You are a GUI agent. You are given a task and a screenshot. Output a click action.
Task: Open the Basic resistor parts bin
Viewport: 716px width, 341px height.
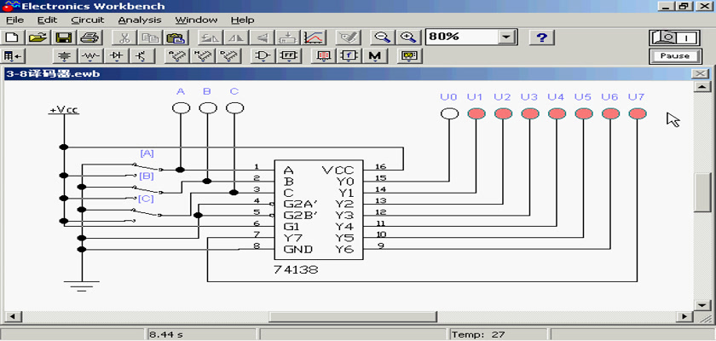tap(91, 56)
